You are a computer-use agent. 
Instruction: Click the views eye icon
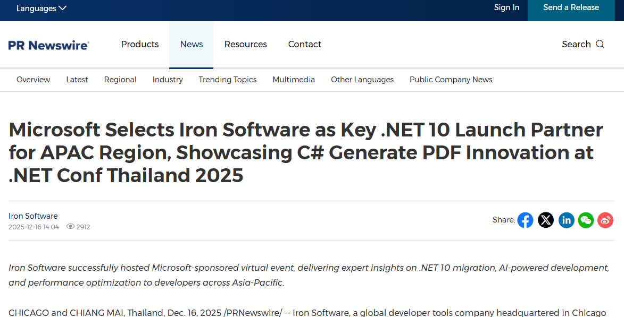click(x=70, y=226)
